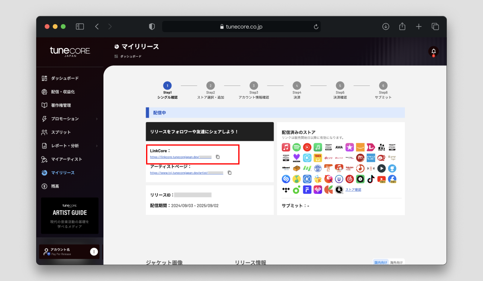
Task: Open the アーティストページ URL link
Action: (x=187, y=173)
